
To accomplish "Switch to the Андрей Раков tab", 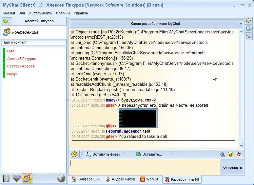I will [120, 179].
